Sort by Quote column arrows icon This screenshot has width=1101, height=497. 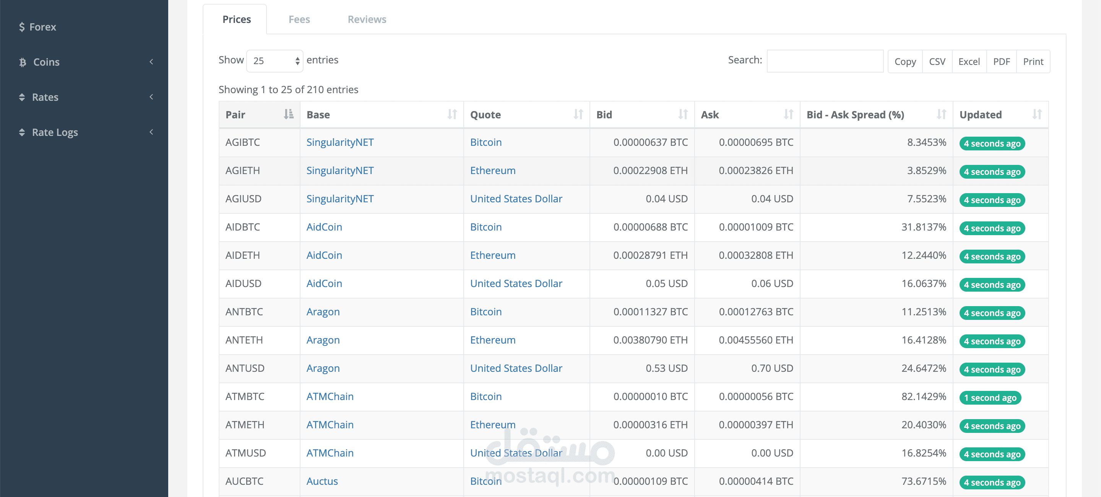(x=578, y=115)
